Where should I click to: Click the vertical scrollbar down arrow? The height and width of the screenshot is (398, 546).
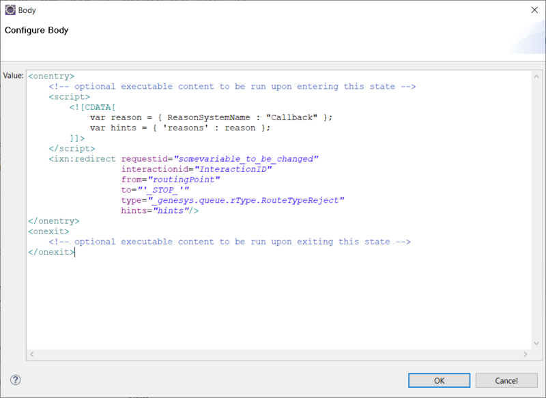tap(536, 343)
